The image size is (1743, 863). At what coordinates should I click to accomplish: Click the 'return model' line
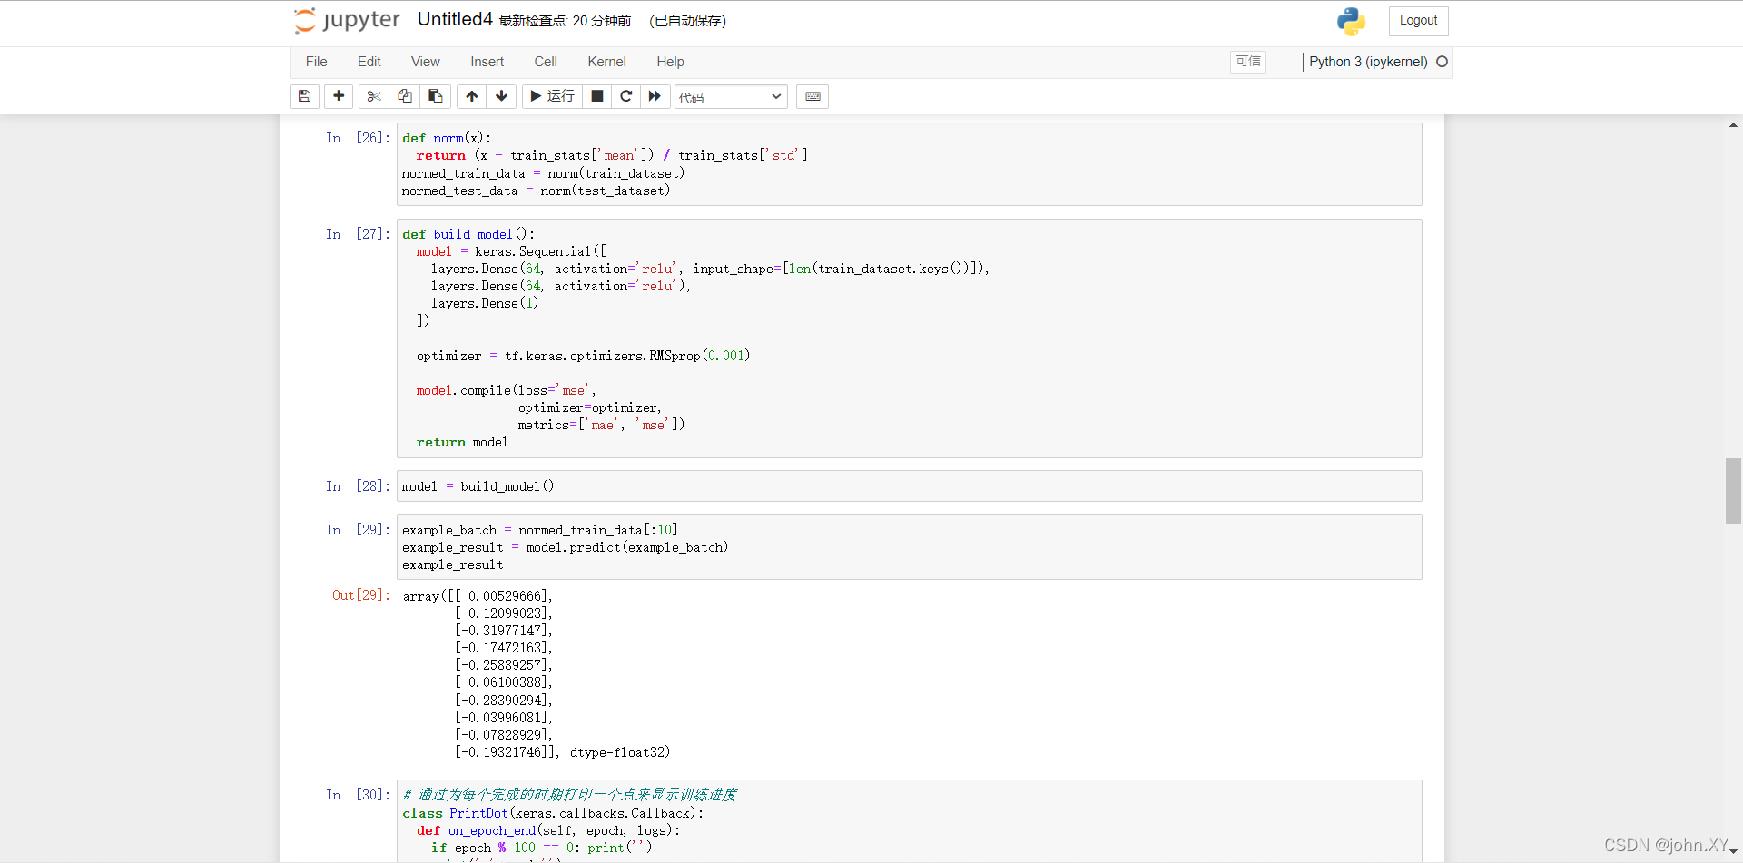462,442
